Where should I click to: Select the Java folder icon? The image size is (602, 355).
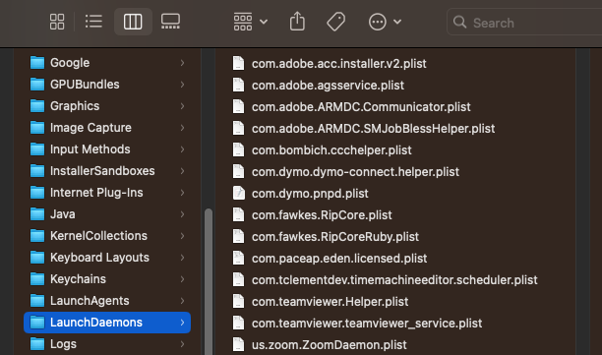(x=37, y=214)
